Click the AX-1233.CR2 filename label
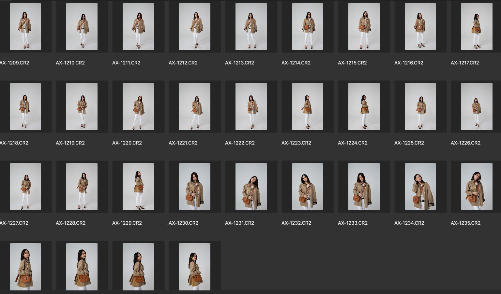This screenshot has width=501, height=294. point(353,223)
